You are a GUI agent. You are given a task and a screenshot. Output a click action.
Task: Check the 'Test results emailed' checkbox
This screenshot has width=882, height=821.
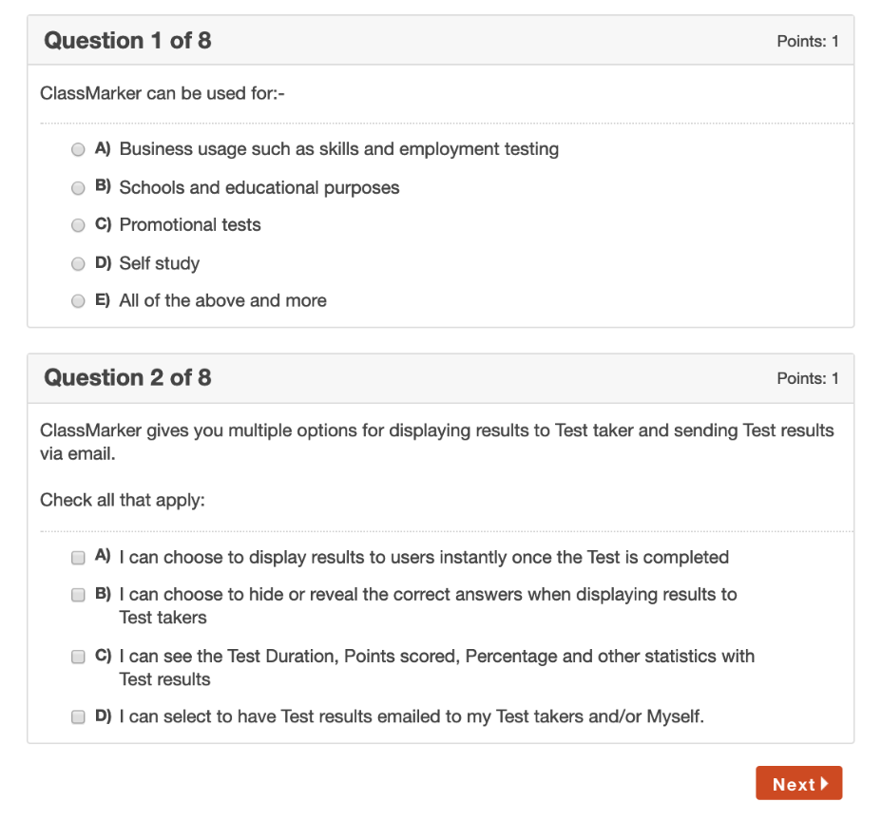[x=78, y=717]
